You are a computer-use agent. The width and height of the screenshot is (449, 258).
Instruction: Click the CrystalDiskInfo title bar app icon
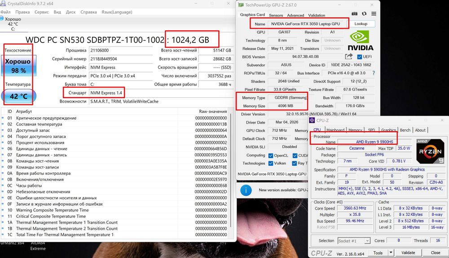[x=3, y=4]
